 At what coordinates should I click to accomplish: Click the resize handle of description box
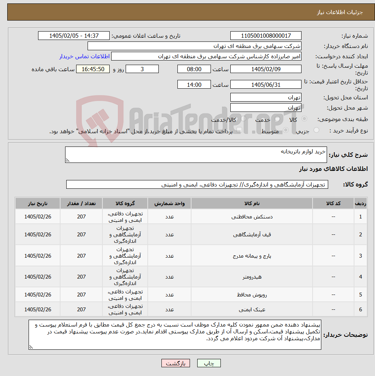(68, 160)
